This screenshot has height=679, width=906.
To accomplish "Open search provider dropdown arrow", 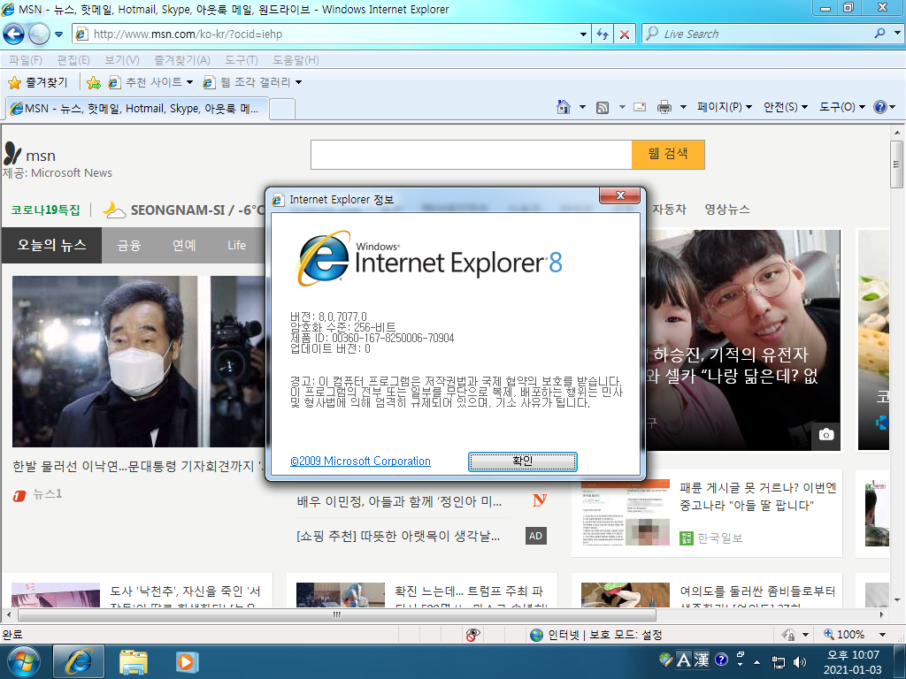I will 897,34.
